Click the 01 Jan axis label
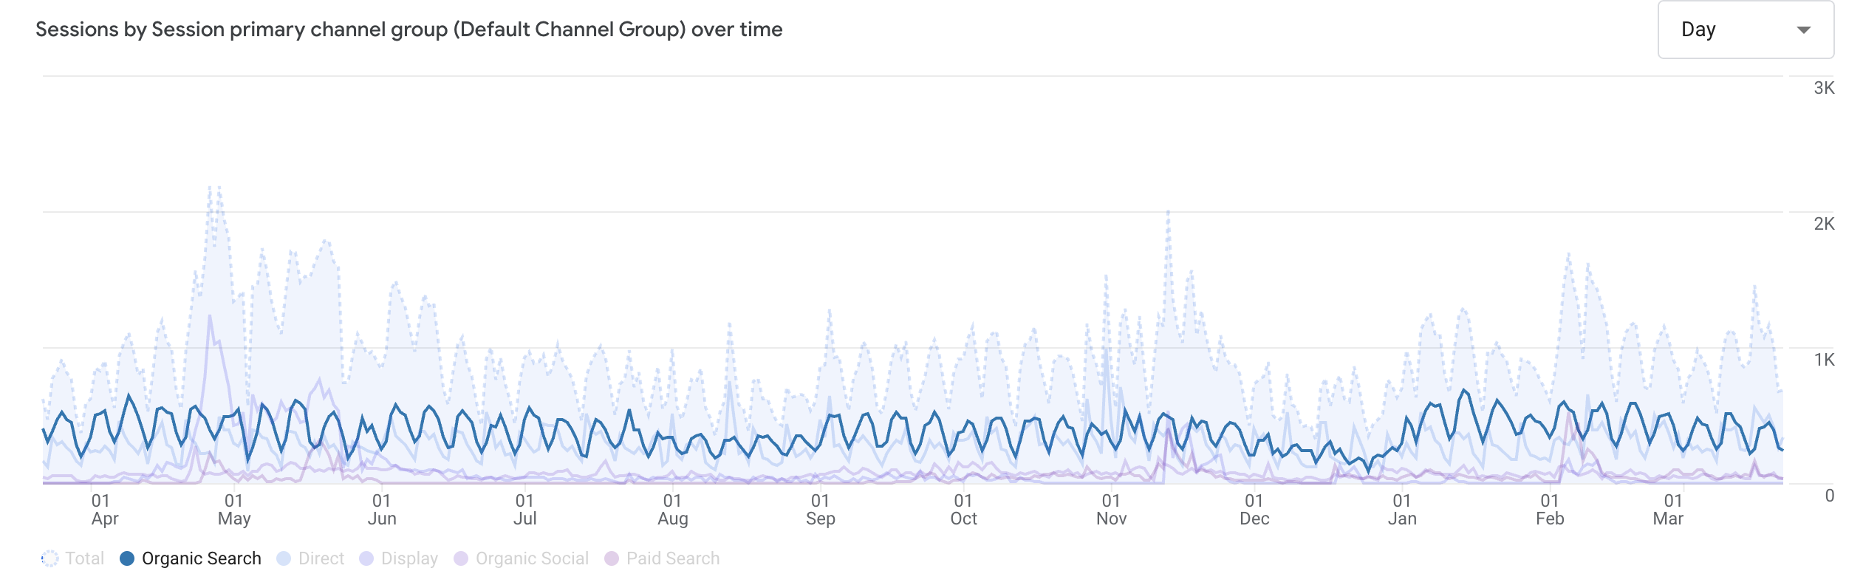 tap(1402, 510)
